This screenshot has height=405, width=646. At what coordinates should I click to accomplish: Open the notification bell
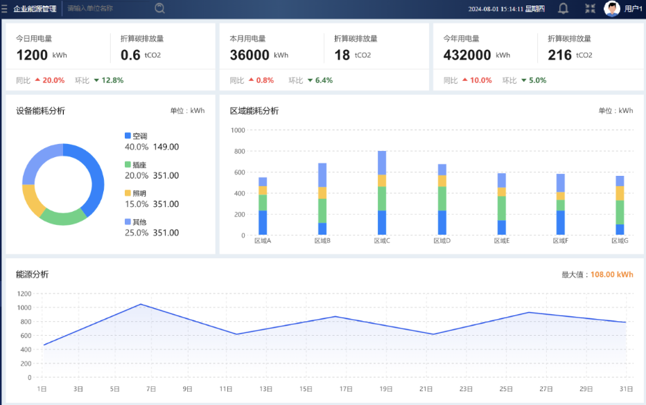(563, 9)
